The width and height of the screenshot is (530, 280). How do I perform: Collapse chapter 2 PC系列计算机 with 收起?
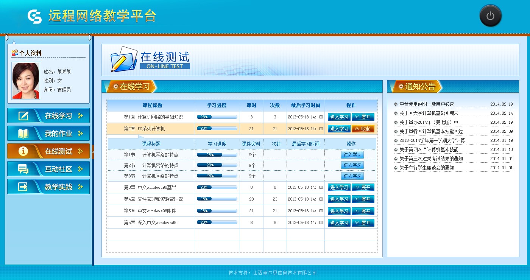[363, 129]
